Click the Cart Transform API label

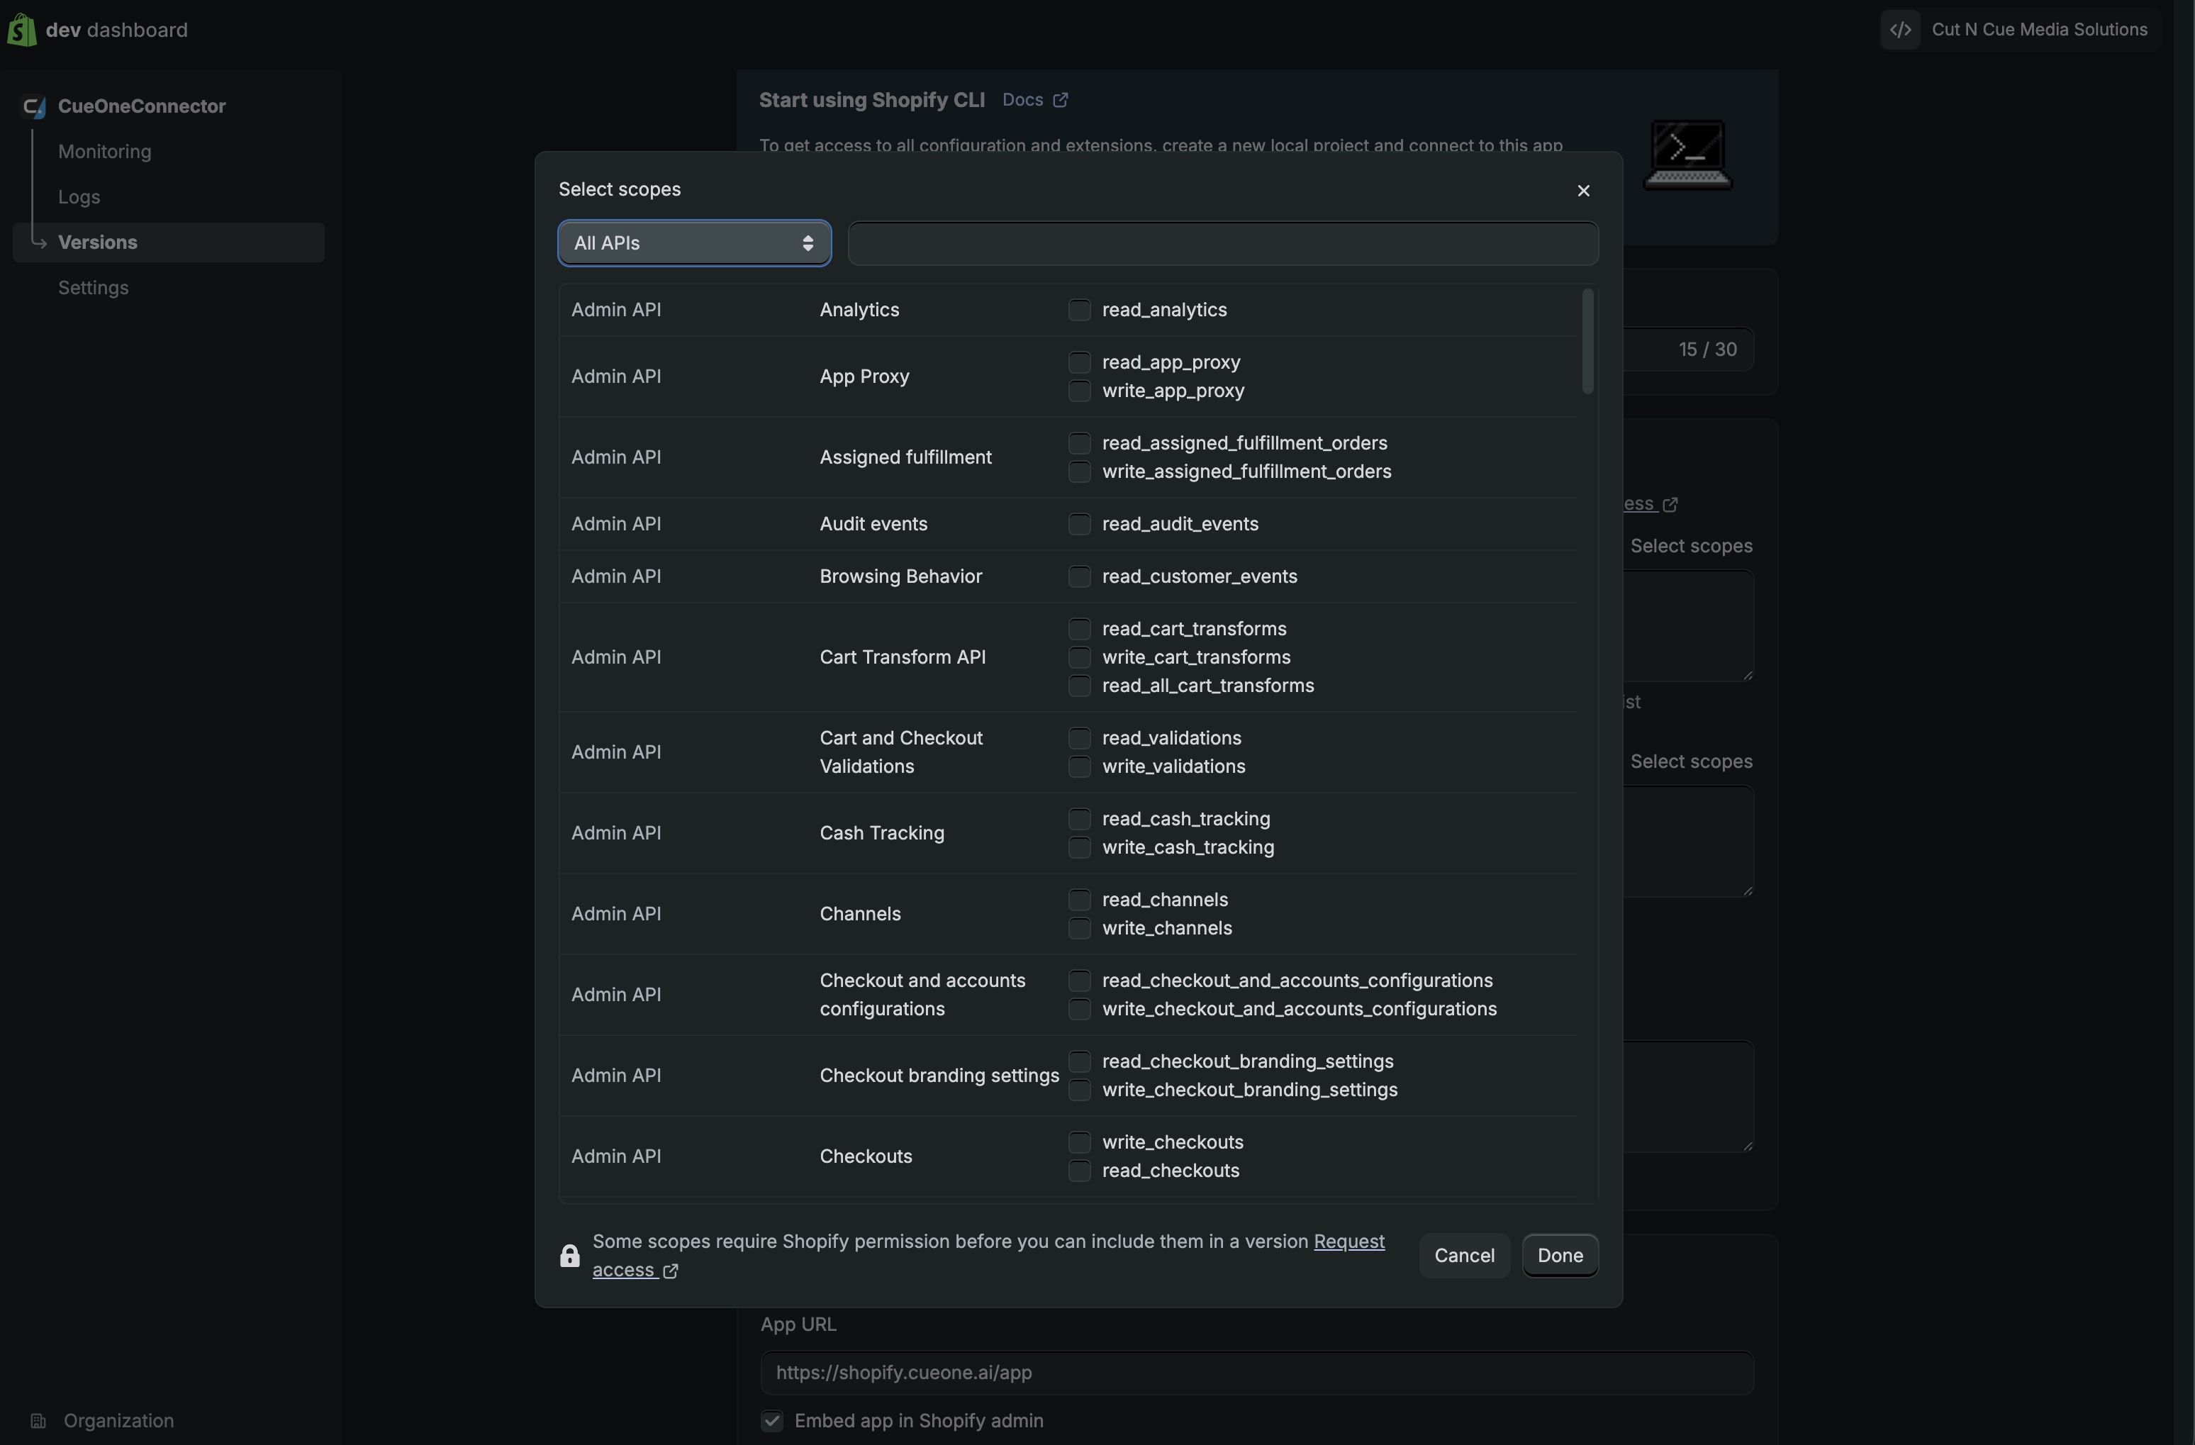(x=903, y=657)
